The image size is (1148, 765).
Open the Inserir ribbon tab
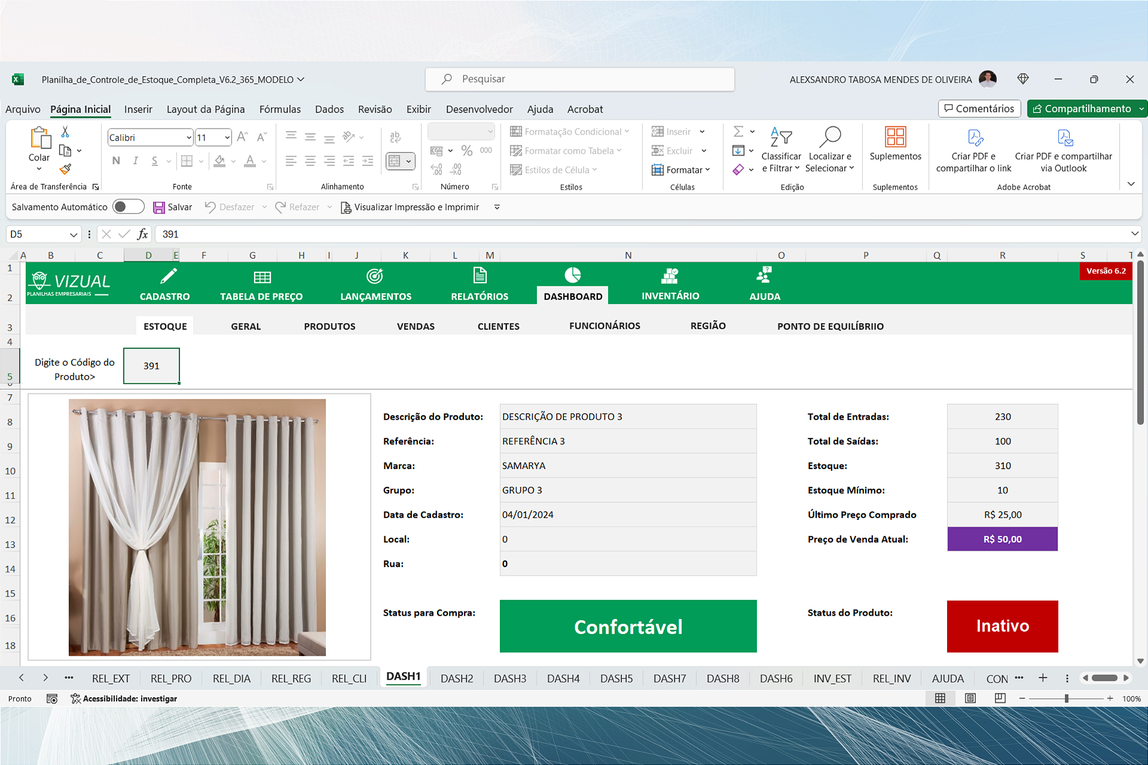[x=138, y=109]
